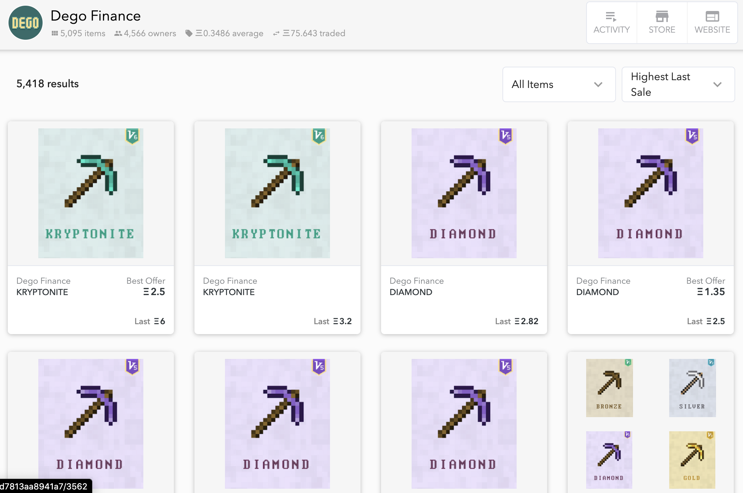The width and height of the screenshot is (743, 493).
Task: Open Diamond card with Last 2.82
Action: pyautogui.click(x=464, y=228)
